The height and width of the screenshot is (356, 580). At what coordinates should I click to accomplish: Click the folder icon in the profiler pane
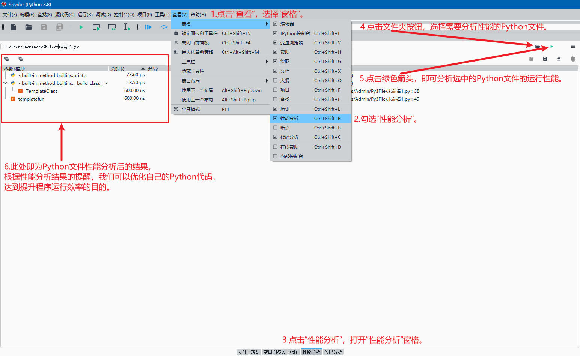click(538, 47)
